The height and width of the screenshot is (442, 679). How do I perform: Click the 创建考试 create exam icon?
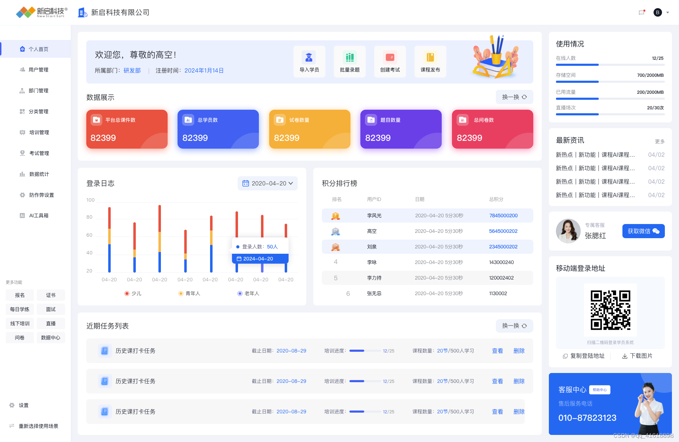[x=390, y=57]
